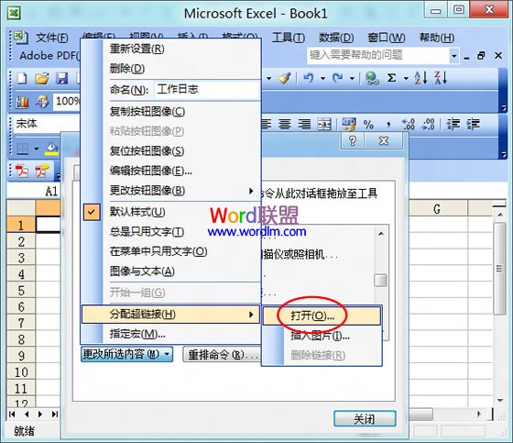Image resolution: width=513 pixels, height=443 pixels.
Task: Sort descending with Z-A icon
Action: coord(441,78)
